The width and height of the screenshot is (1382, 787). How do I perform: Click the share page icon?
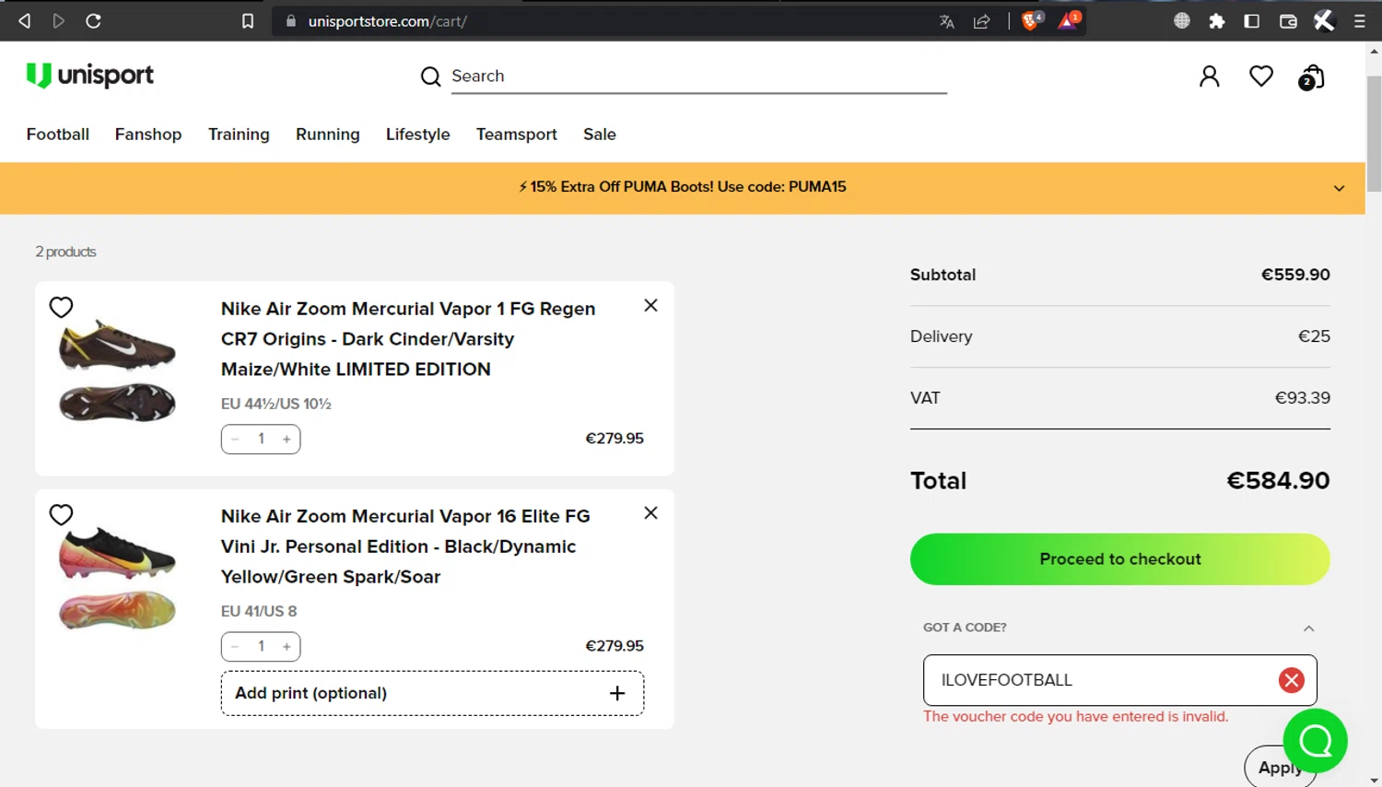pyautogui.click(x=982, y=21)
